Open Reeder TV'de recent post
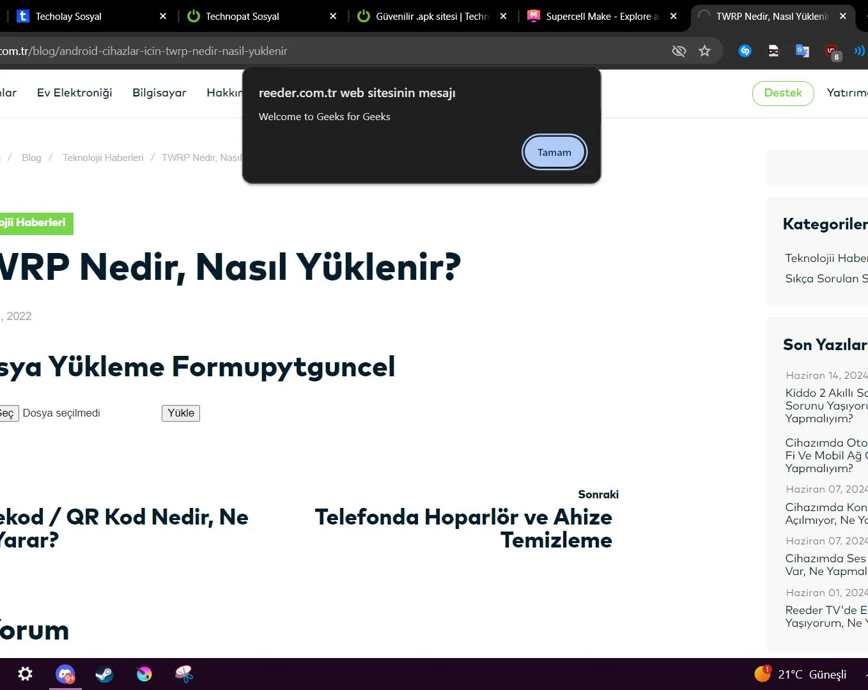This screenshot has height=690, width=868. click(x=826, y=617)
